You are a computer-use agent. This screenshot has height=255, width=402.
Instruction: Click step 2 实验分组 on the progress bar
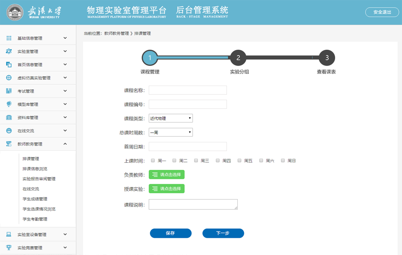238,58
